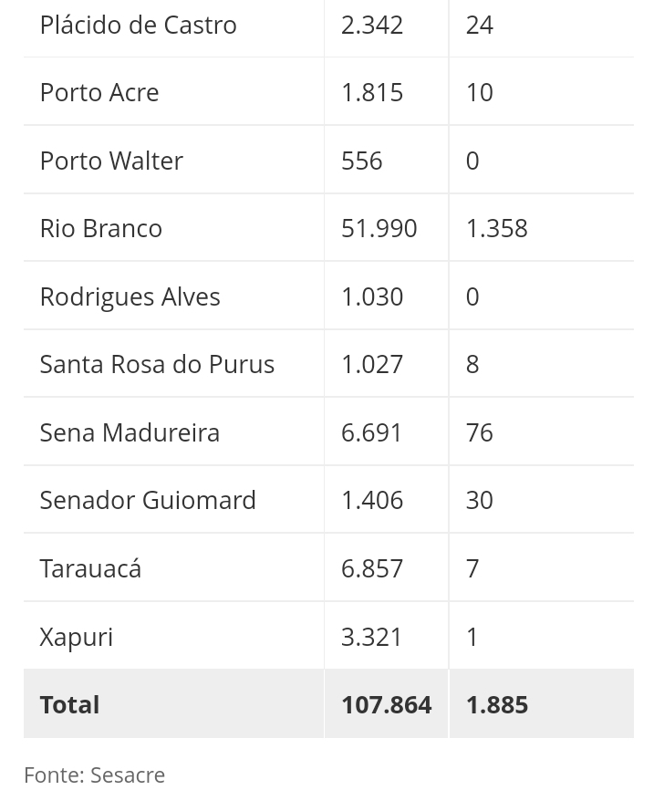Click the Plácido de Castro row name
The image size is (654, 811).
[138, 25]
